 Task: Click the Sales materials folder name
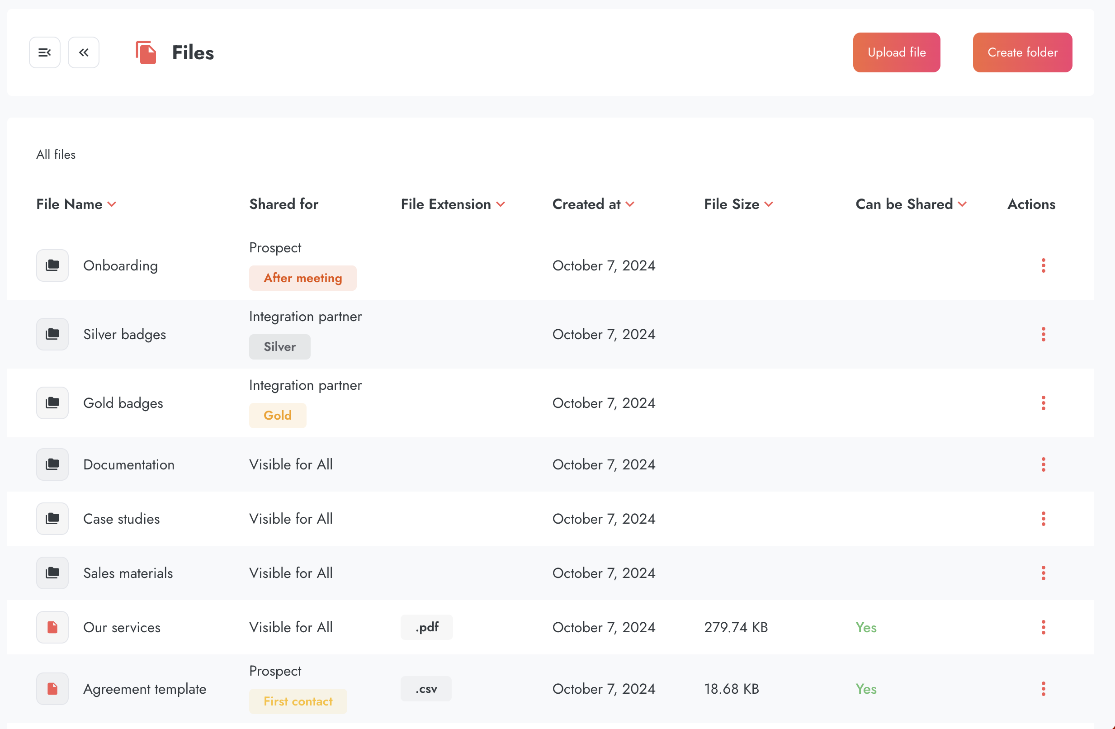pos(128,573)
